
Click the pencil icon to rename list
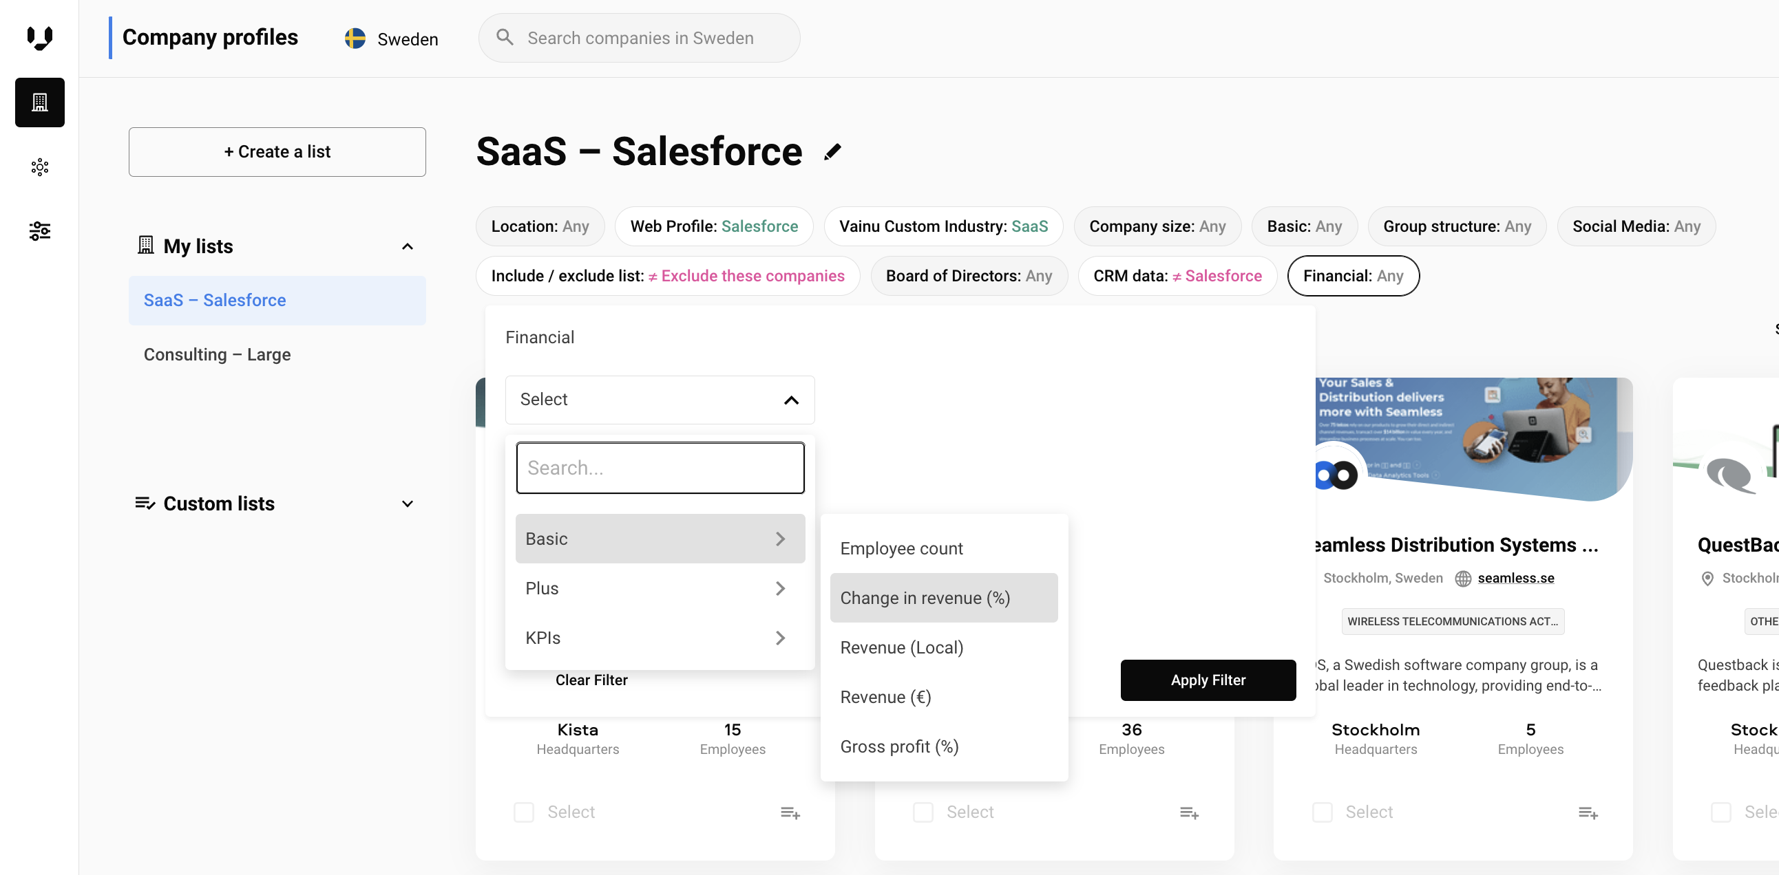tap(832, 152)
